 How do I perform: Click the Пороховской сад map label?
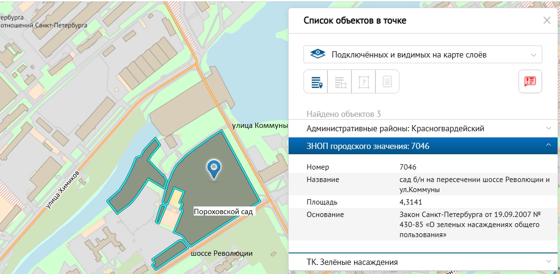(223, 211)
